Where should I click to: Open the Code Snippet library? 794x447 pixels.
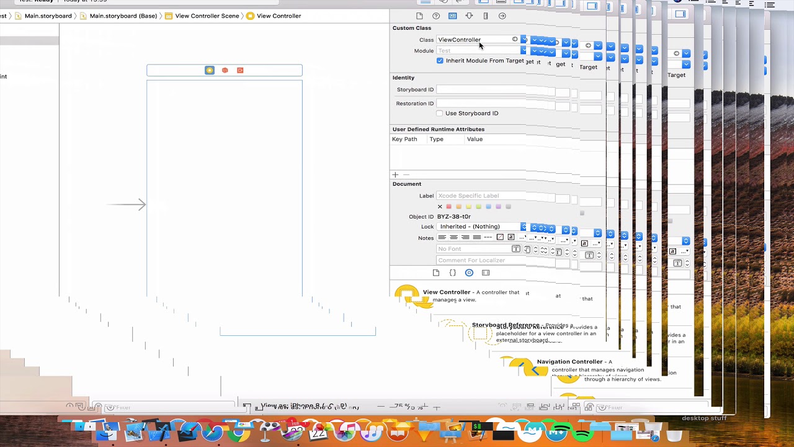453,273
